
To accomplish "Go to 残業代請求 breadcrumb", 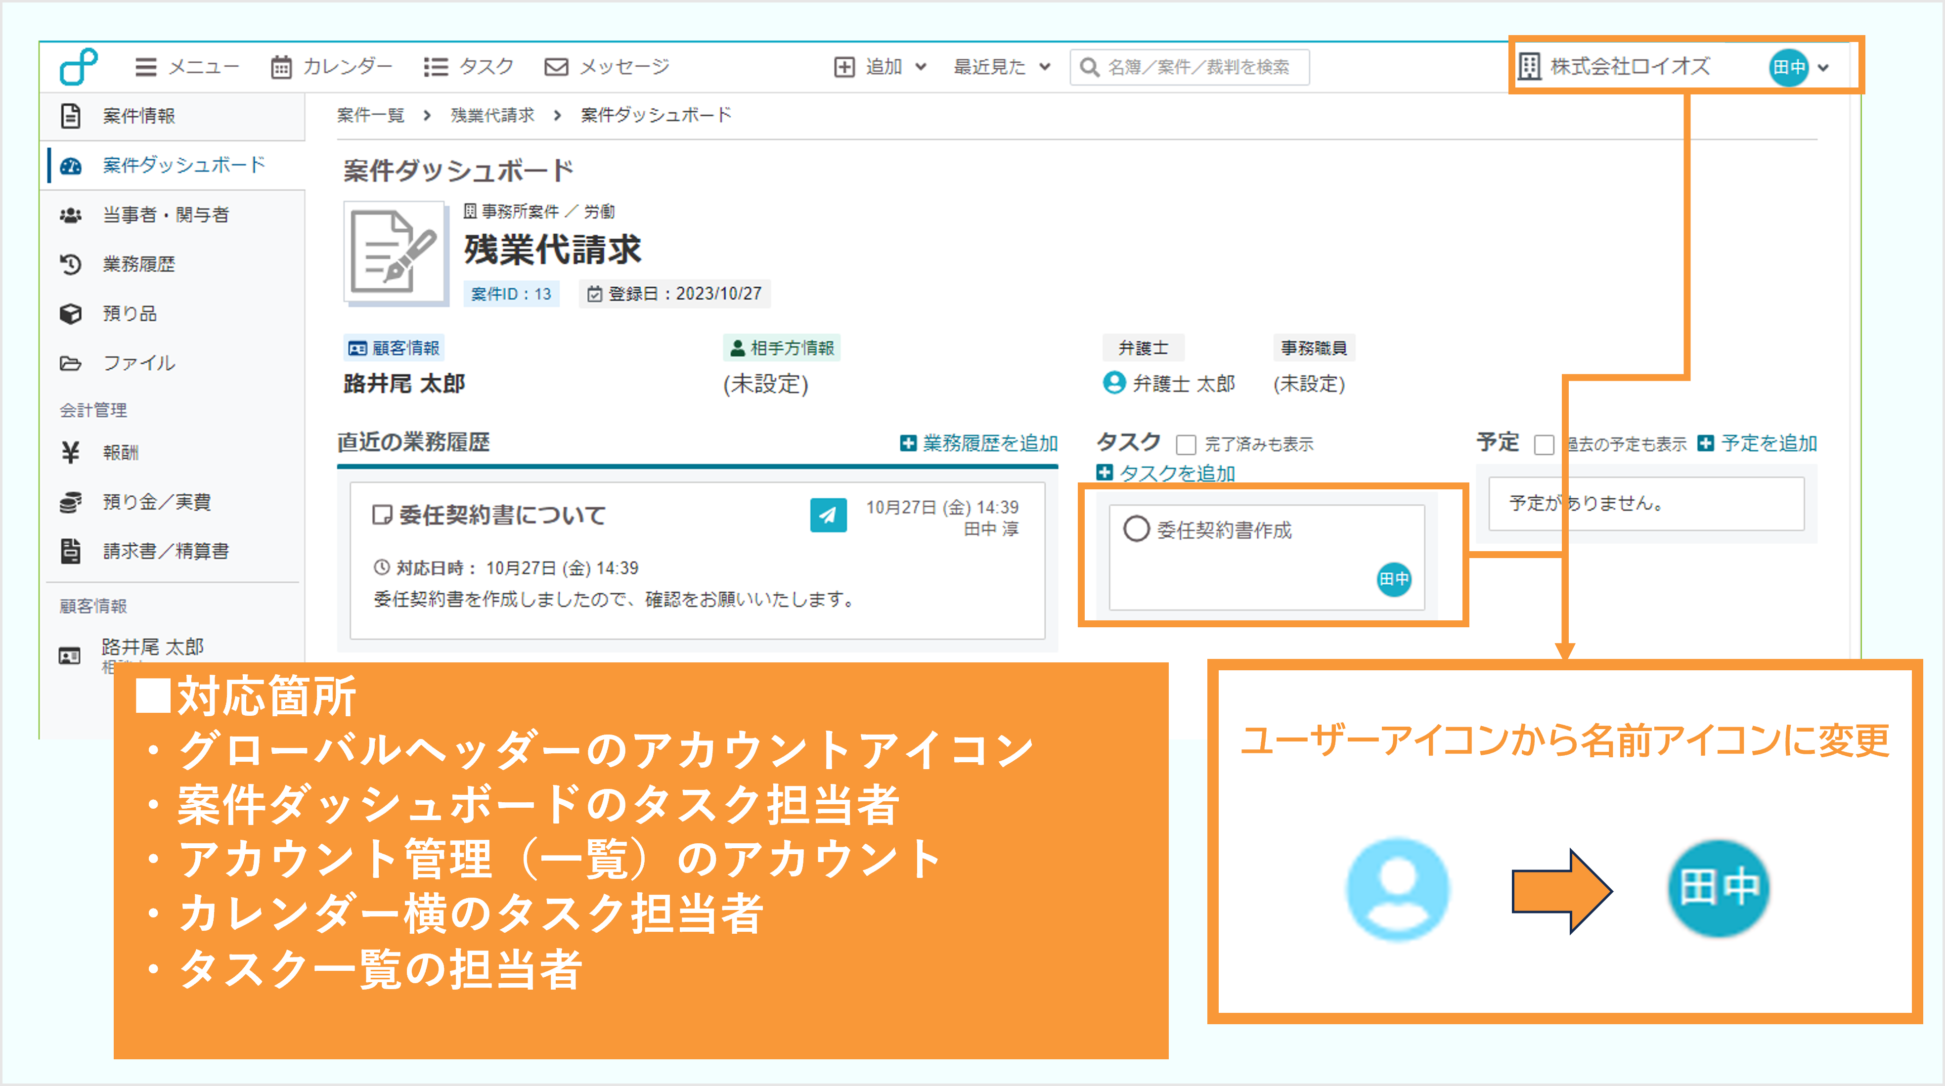I will tap(492, 116).
